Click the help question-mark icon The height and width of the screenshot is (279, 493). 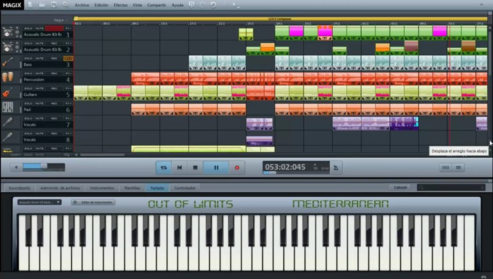pos(191,5)
